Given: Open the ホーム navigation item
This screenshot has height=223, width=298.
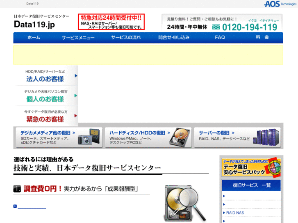Looking at the screenshot, I should (x=34, y=37).
